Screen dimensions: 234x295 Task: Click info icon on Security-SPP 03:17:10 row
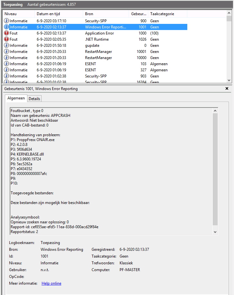click(x=6, y=21)
